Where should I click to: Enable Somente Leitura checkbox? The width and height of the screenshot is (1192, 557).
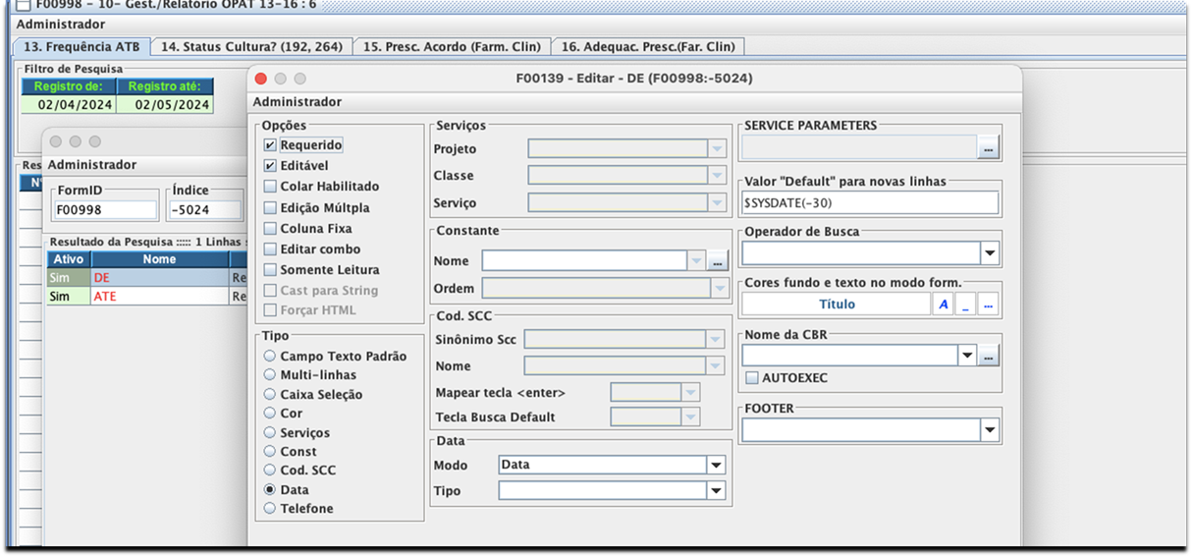(270, 270)
